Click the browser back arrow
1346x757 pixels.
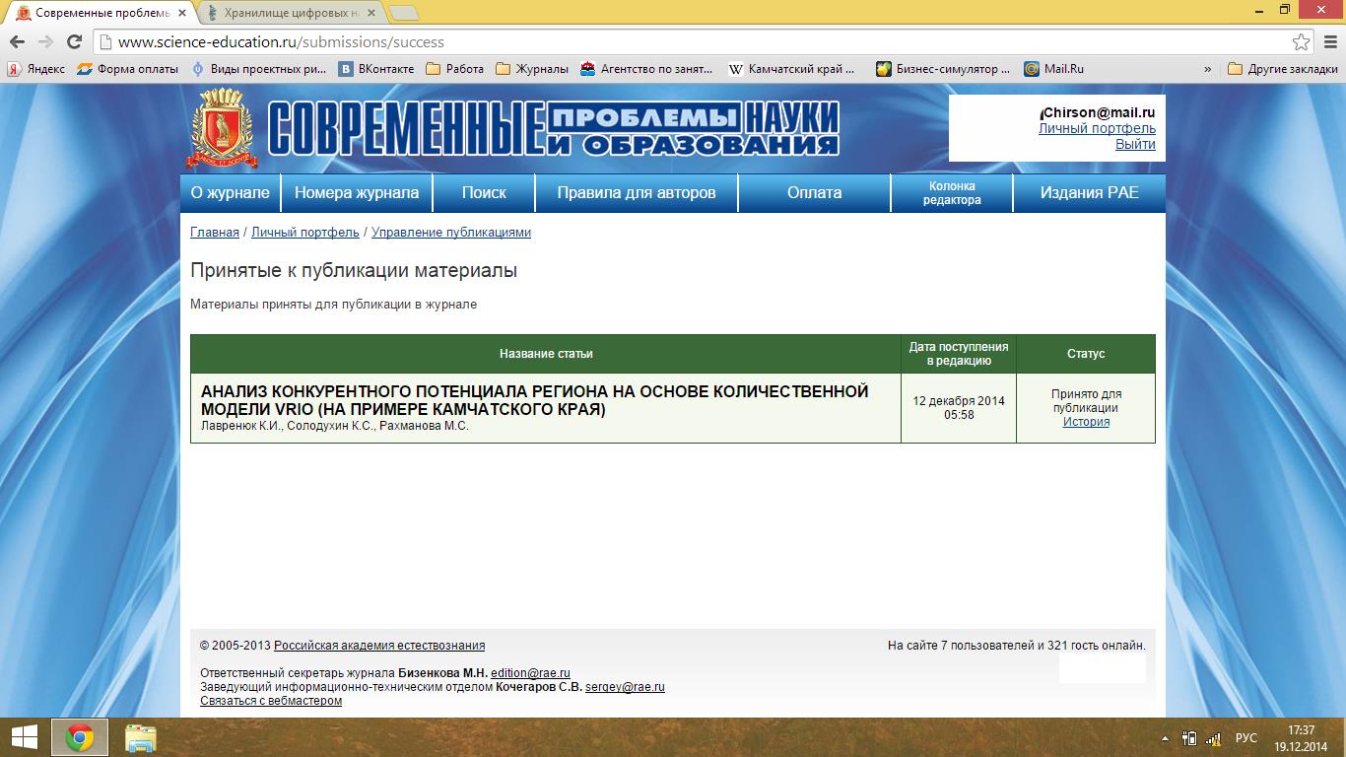coord(17,42)
